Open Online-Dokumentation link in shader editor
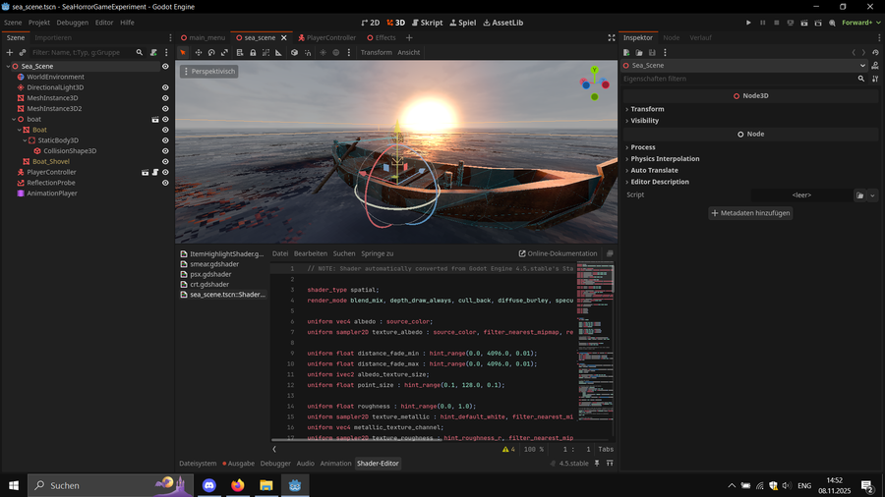The width and height of the screenshot is (885, 497). pos(558,253)
